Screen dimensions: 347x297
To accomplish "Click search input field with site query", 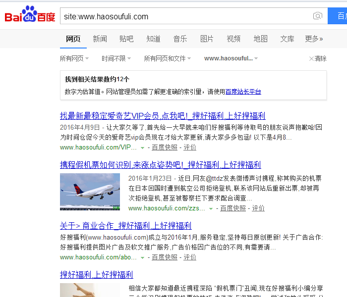I will click(186, 16).
